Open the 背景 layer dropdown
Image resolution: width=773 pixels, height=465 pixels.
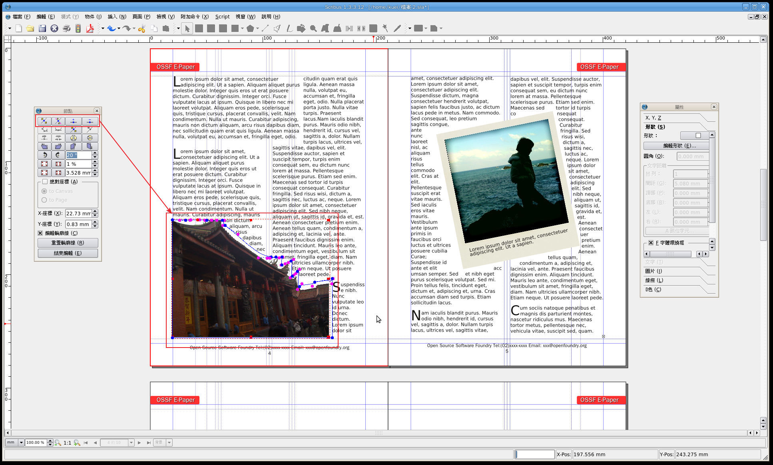tap(169, 443)
